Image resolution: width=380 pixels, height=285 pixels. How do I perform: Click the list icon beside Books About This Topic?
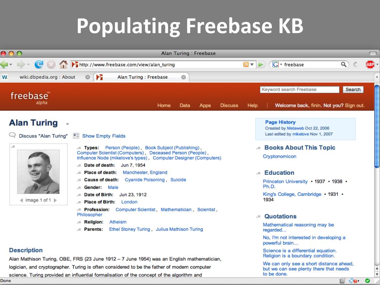coord(258,148)
